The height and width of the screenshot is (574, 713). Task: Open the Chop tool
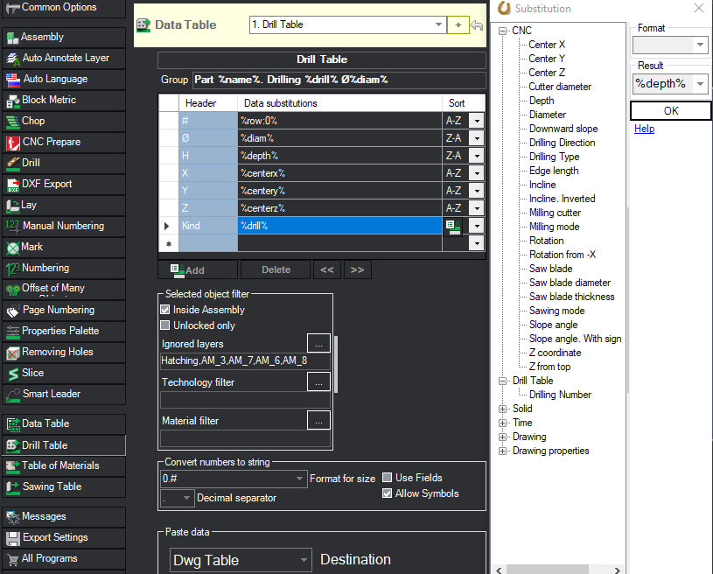(x=64, y=121)
